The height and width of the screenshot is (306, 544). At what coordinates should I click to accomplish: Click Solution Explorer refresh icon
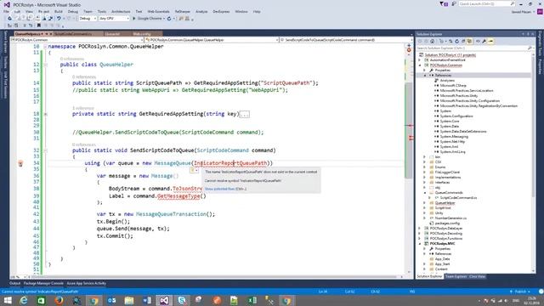tap(457, 42)
